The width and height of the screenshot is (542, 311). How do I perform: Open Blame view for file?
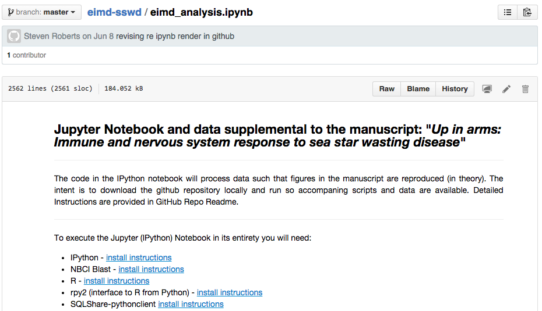tap(418, 89)
